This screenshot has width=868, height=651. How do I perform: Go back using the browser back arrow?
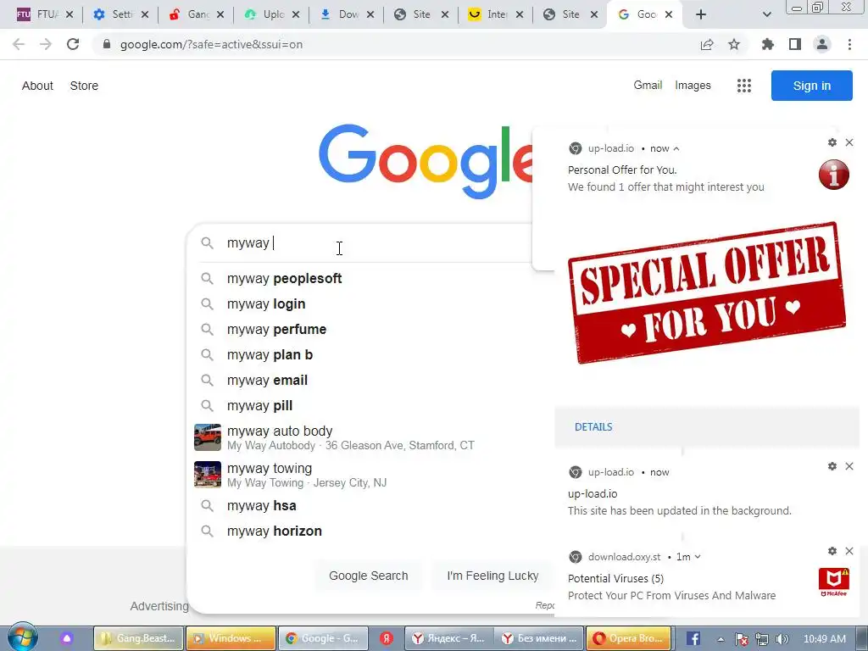(x=19, y=44)
